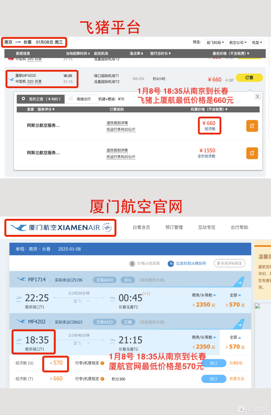Click orange 订 button for ¥660 fare
This screenshot has width=271, height=415.
(252, 126)
